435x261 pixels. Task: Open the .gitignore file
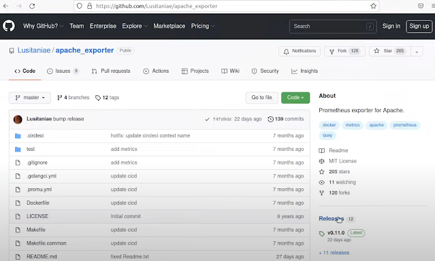click(37, 162)
